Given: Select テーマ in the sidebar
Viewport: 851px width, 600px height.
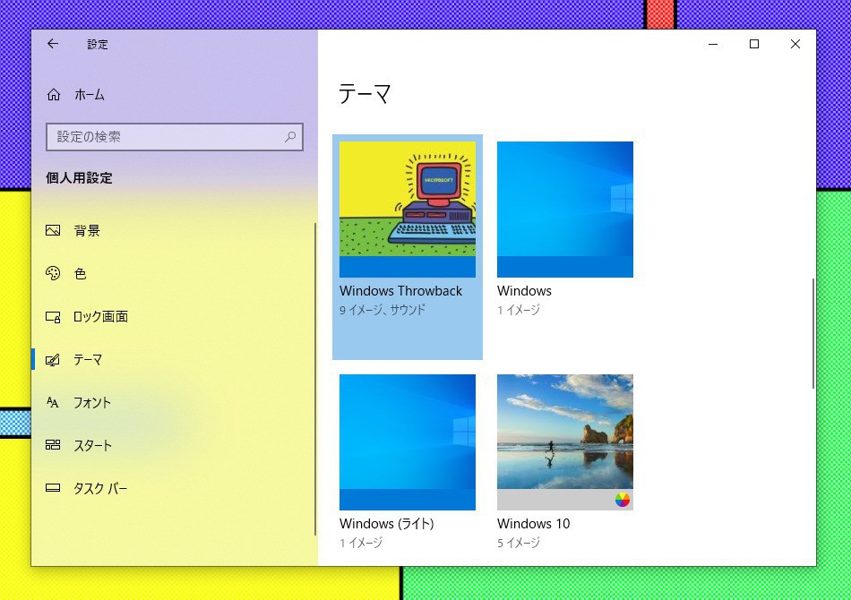Looking at the screenshot, I should pos(173,360).
